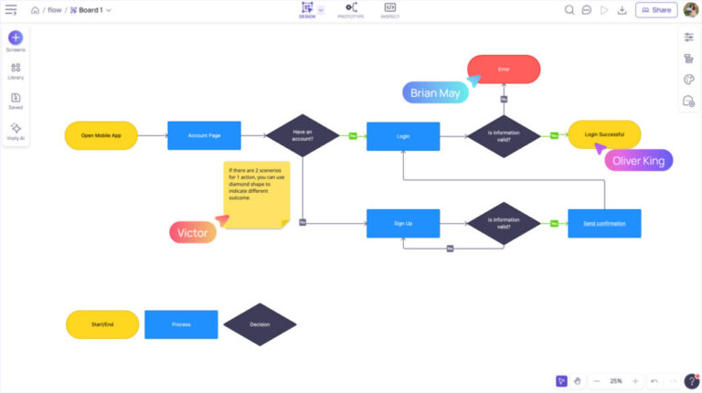702x393 pixels.
Task: Select the Login Successful end shape
Action: 604,134
